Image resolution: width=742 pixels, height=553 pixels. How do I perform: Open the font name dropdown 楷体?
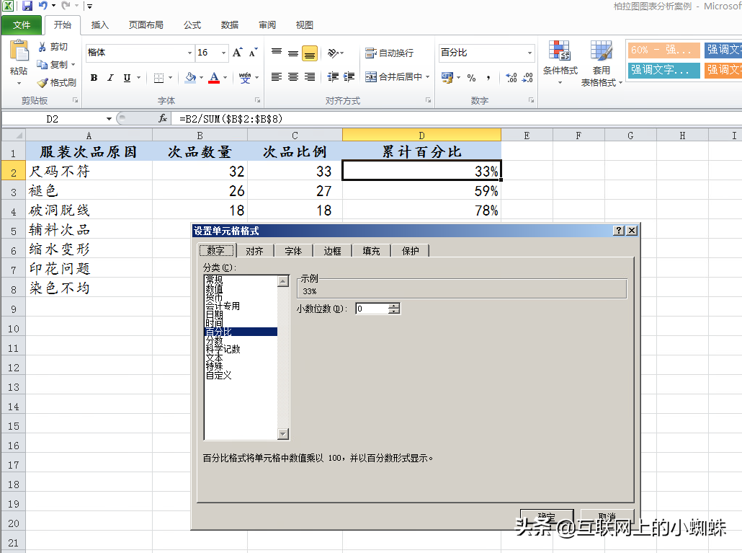pyautogui.click(x=189, y=53)
